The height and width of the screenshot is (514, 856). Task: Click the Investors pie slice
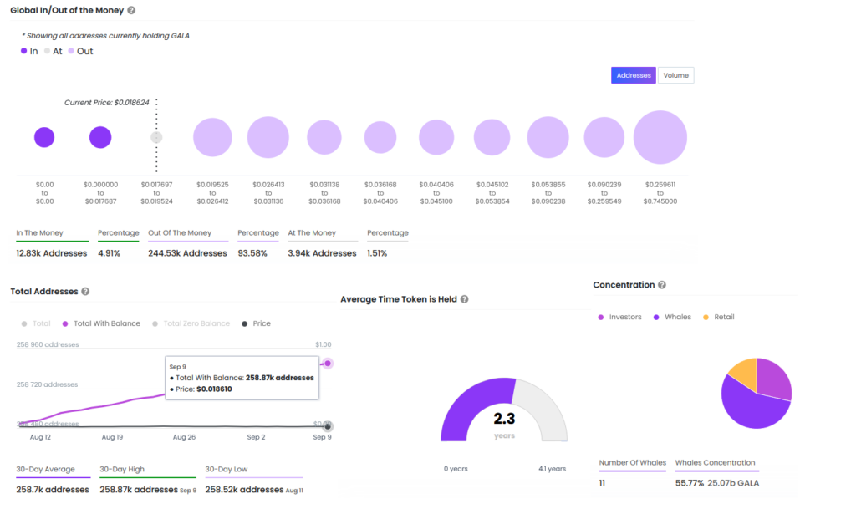point(773,379)
